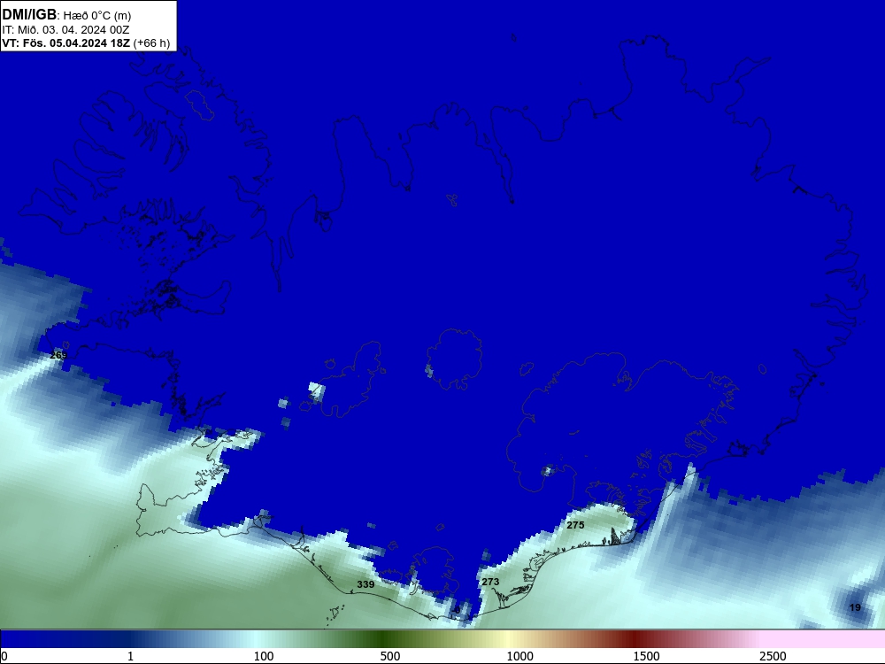Click the map value label 273
The height and width of the screenshot is (664, 885).
[x=490, y=582]
